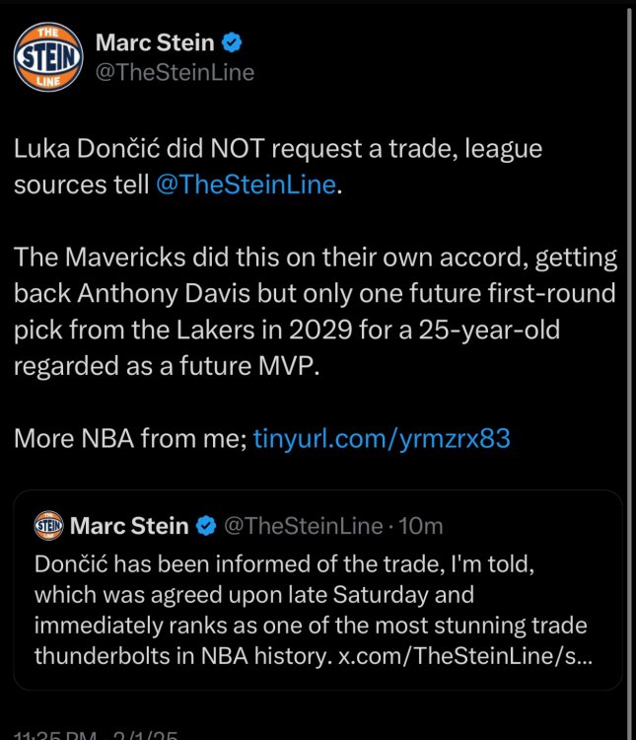This screenshot has height=740, width=636.
Task: Follow the tinyurl.com/yrmzrx83 link
Action: tap(382, 437)
